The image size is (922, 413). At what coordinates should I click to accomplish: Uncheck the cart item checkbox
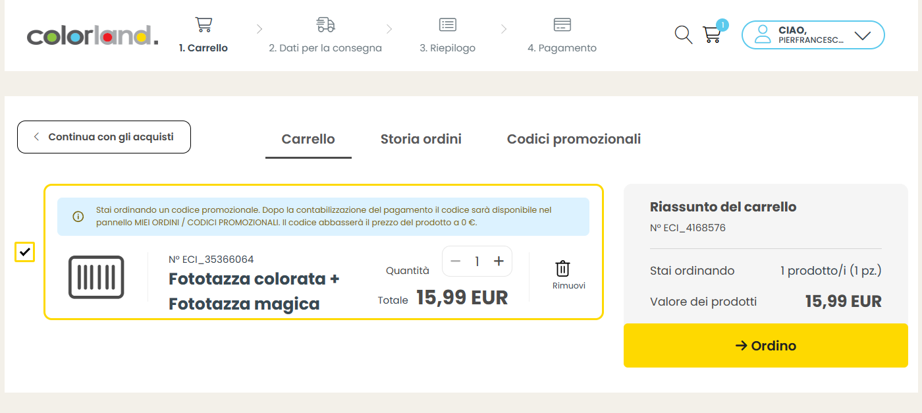click(25, 252)
